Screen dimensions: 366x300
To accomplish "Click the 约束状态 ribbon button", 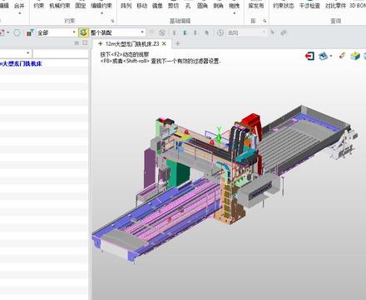I will click(x=283, y=6).
